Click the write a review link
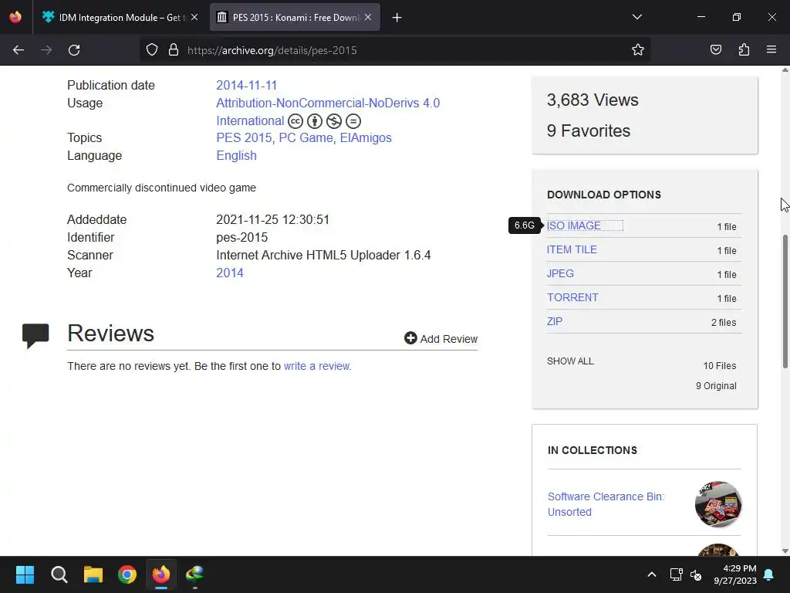Screen dimensions: 790x593 [x=316, y=366]
